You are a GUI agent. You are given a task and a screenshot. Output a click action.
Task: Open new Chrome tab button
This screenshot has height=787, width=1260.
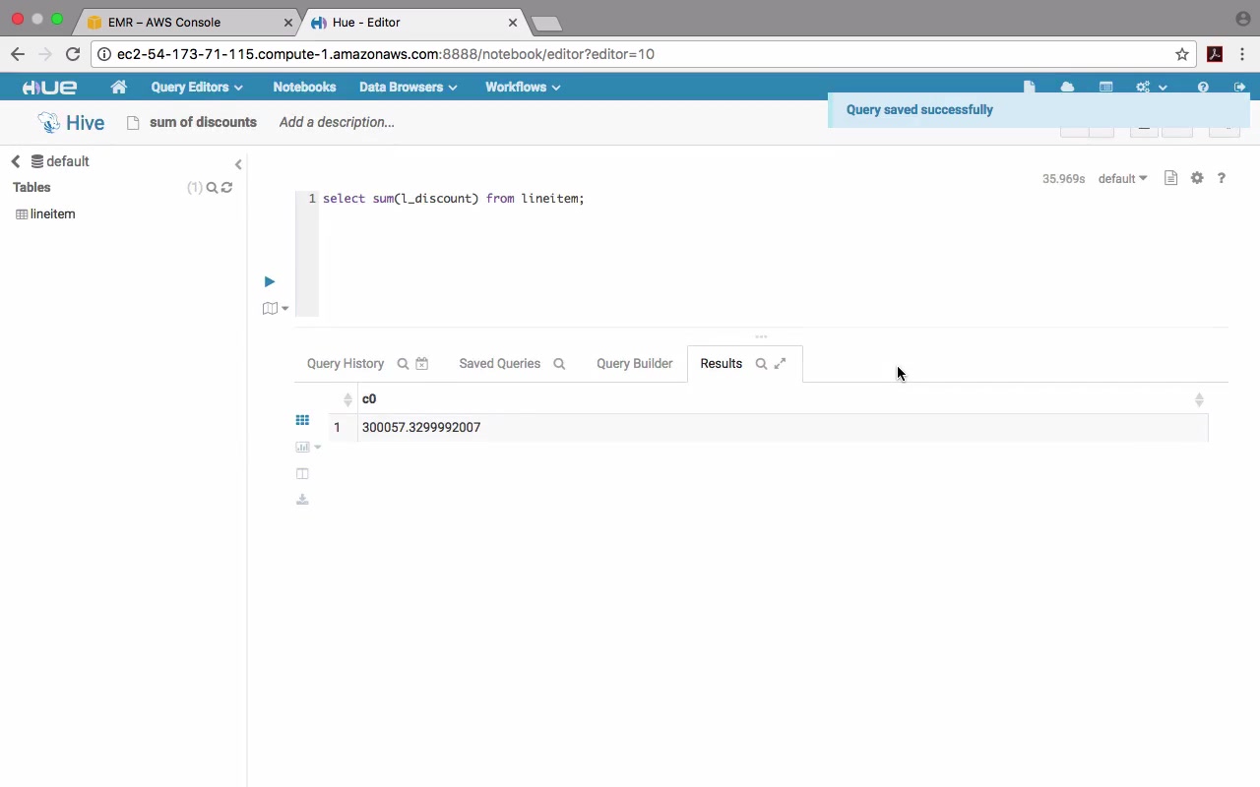pyautogui.click(x=545, y=23)
